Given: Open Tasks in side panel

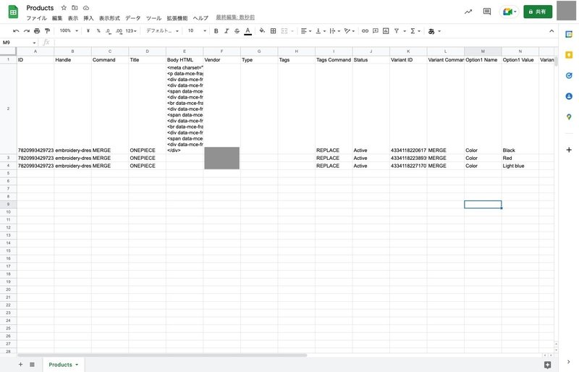Looking at the screenshot, I should 569,76.
